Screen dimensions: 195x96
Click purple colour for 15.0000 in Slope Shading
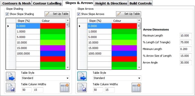[53, 48]
